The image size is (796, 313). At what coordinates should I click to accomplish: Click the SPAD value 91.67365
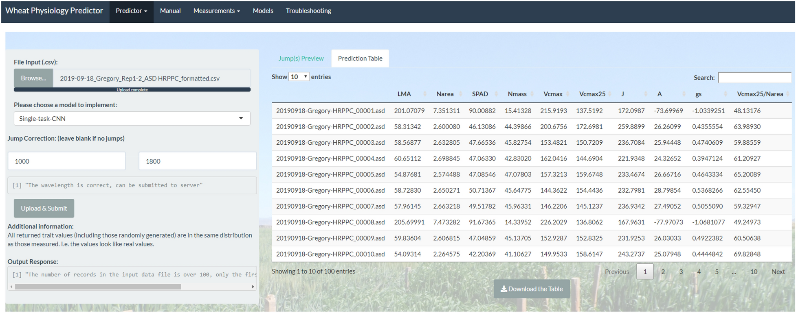tap(482, 222)
